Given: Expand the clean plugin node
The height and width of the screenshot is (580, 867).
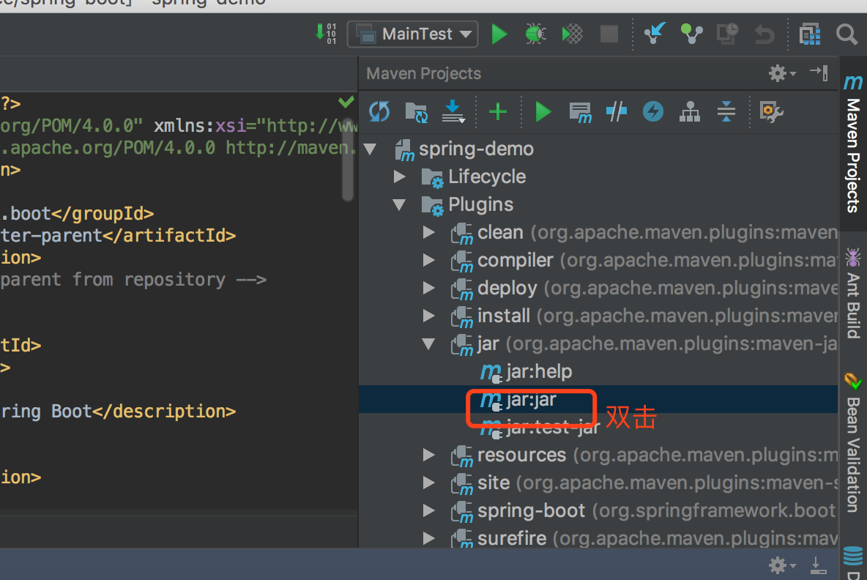Looking at the screenshot, I should point(428,232).
